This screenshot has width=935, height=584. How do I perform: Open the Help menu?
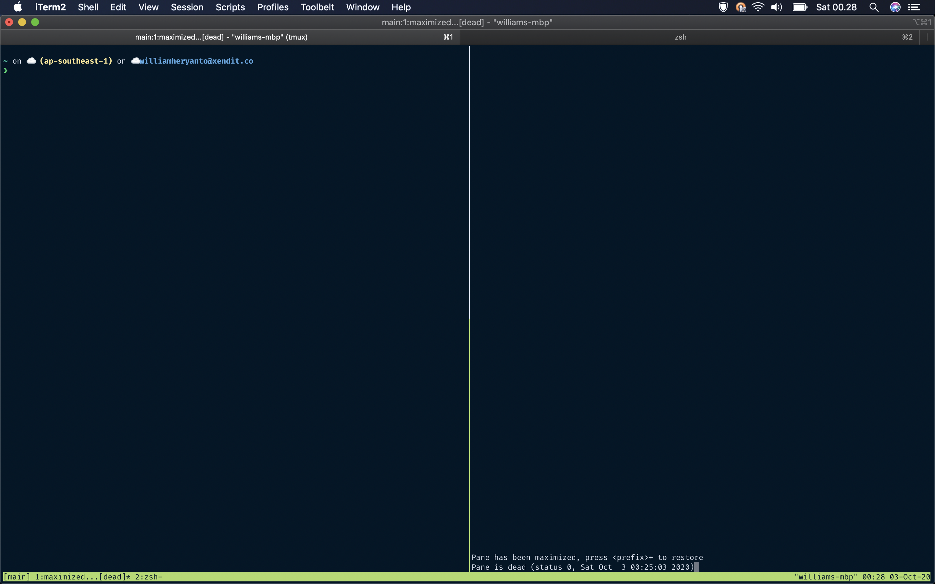401,7
